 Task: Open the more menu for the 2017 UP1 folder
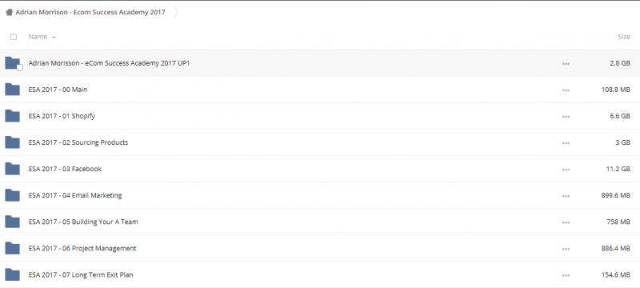[x=566, y=64]
